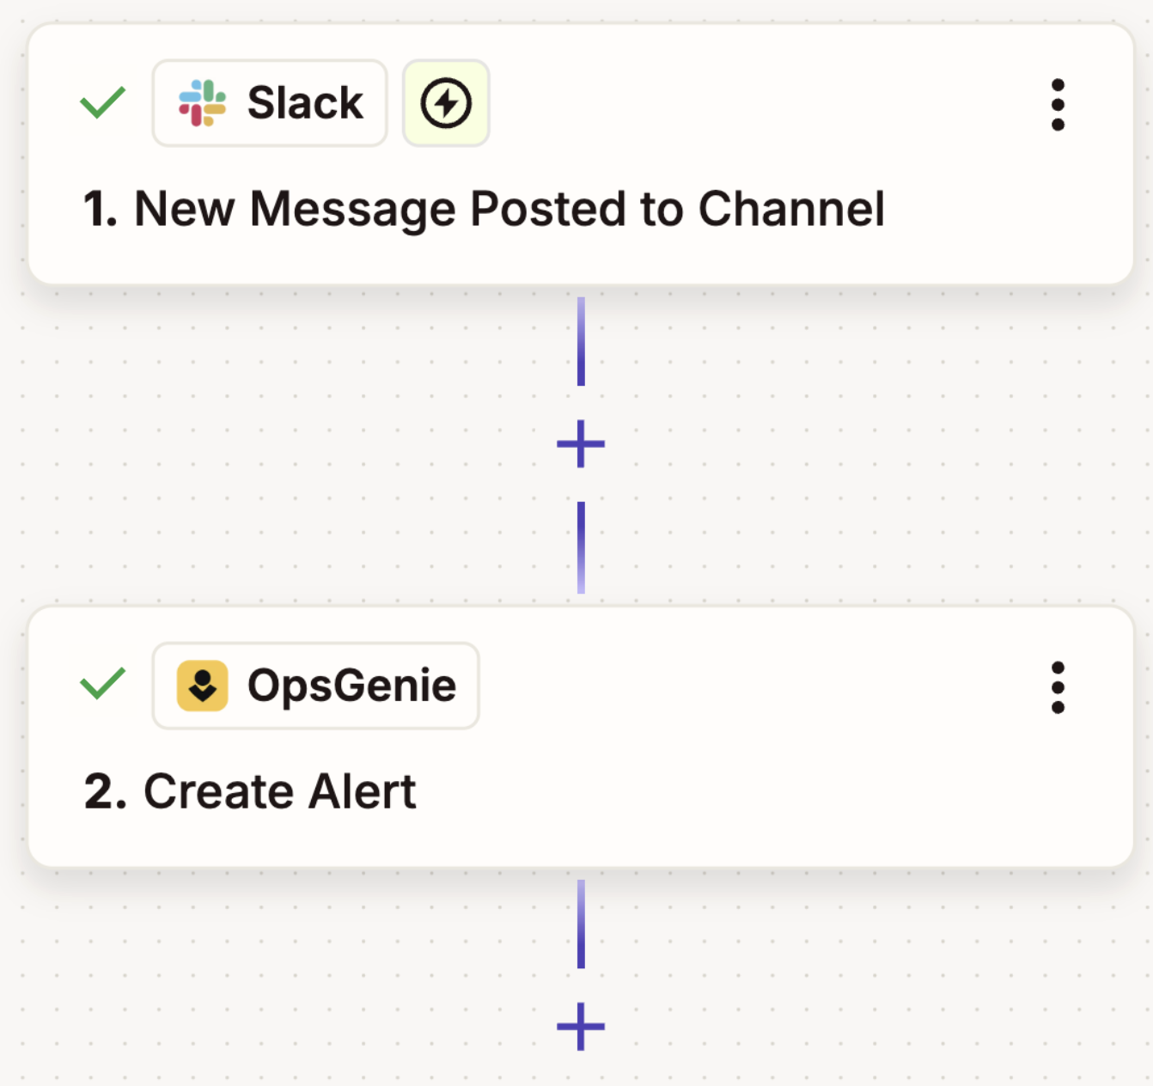Add a step between Slack and OpsGenie
This screenshot has width=1153, height=1086.
(x=582, y=443)
